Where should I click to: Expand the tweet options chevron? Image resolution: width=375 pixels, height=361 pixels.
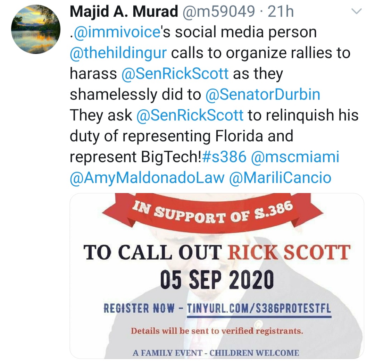click(x=357, y=11)
